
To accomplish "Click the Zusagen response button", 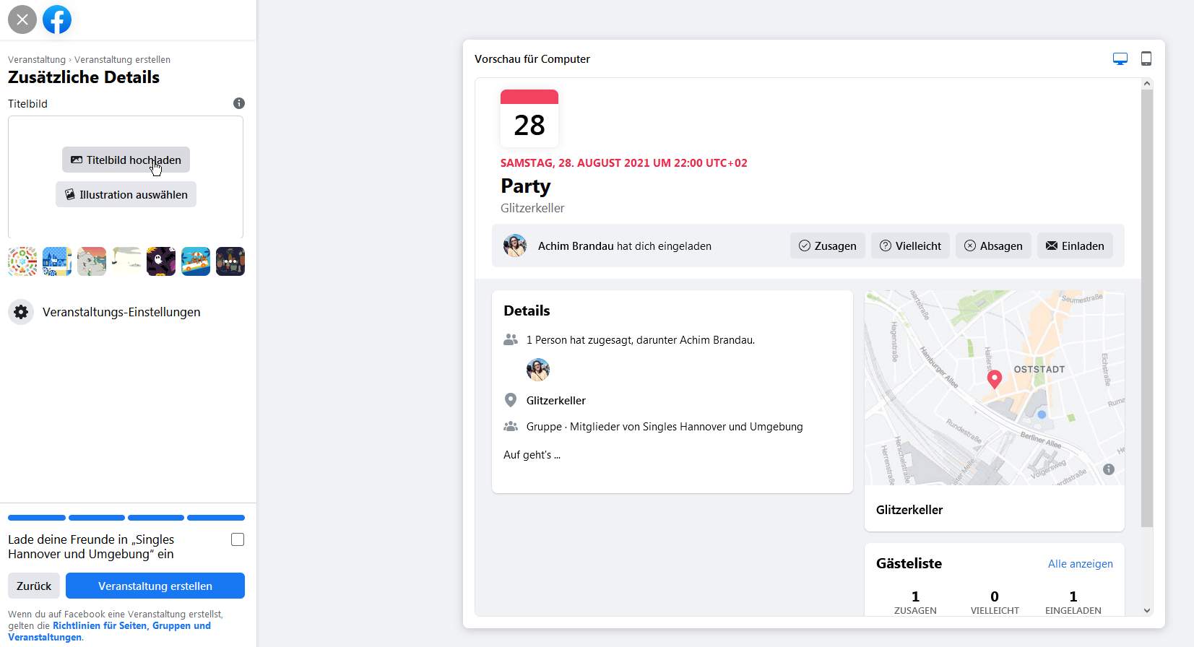I will click(x=828, y=246).
